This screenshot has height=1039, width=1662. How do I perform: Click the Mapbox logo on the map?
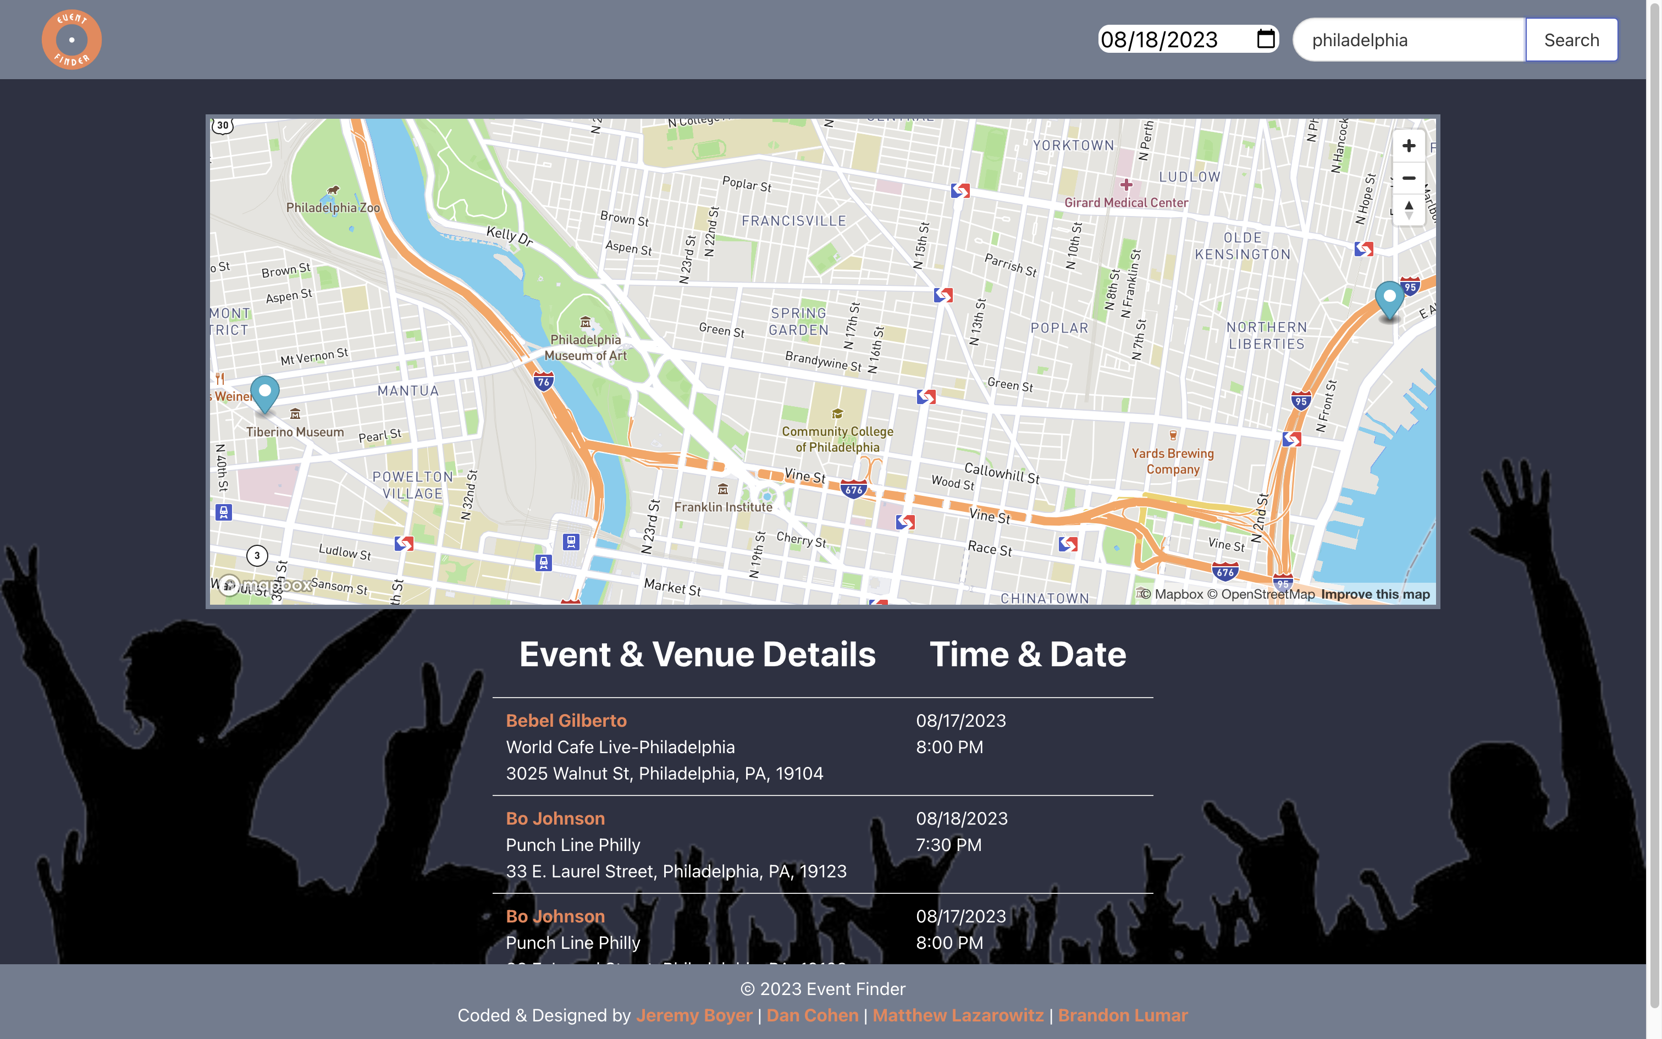click(264, 585)
